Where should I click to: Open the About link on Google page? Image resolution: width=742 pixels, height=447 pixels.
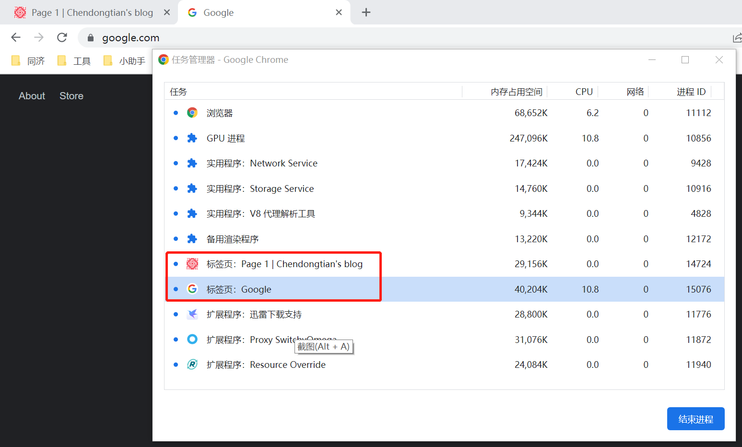pyautogui.click(x=32, y=96)
